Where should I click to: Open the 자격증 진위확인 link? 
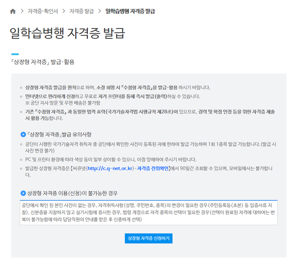[153, 168]
